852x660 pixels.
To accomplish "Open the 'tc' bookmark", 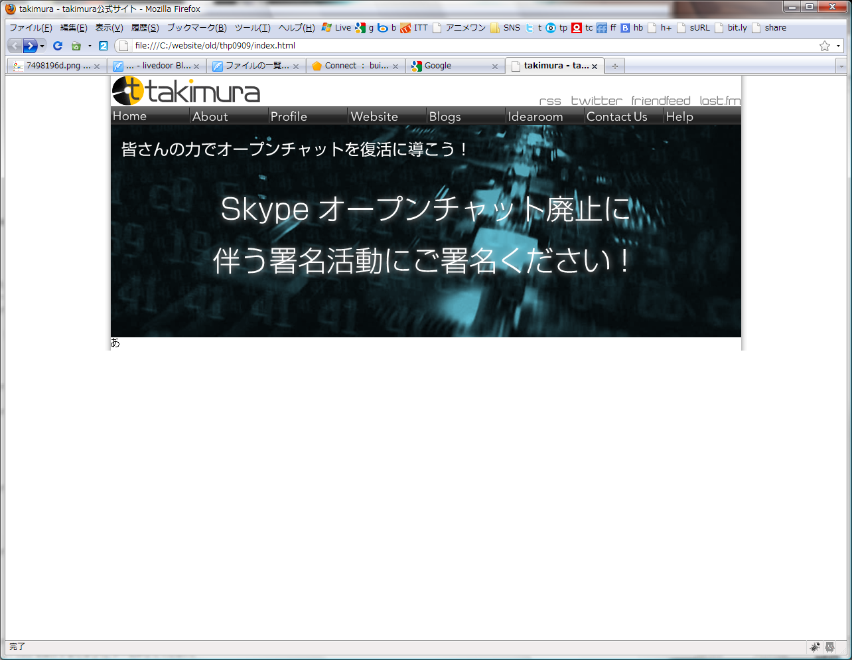I will 583,28.
